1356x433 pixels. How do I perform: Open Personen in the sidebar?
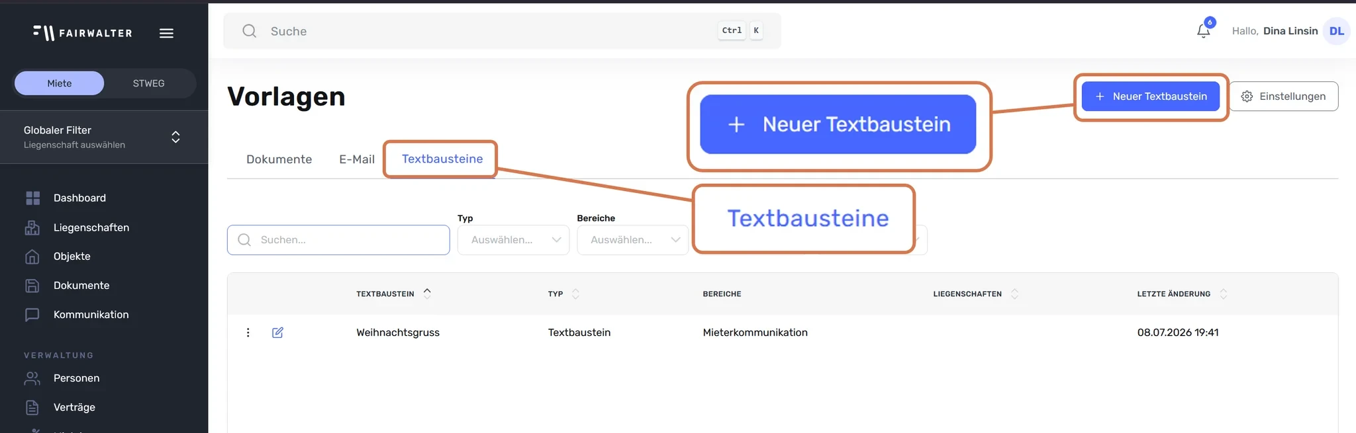click(x=76, y=378)
